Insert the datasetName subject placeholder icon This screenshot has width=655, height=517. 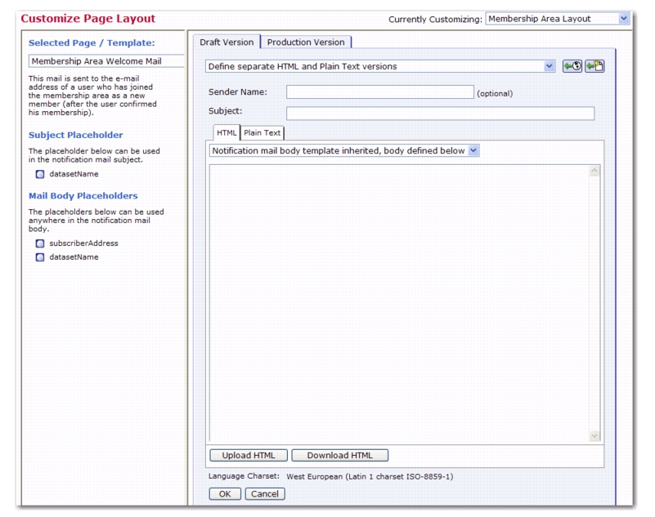[40, 175]
